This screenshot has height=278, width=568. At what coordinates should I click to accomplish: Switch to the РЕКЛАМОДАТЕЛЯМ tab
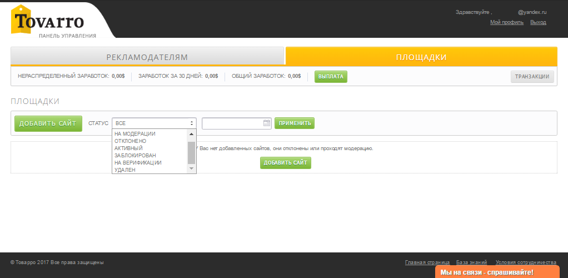point(147,57)
